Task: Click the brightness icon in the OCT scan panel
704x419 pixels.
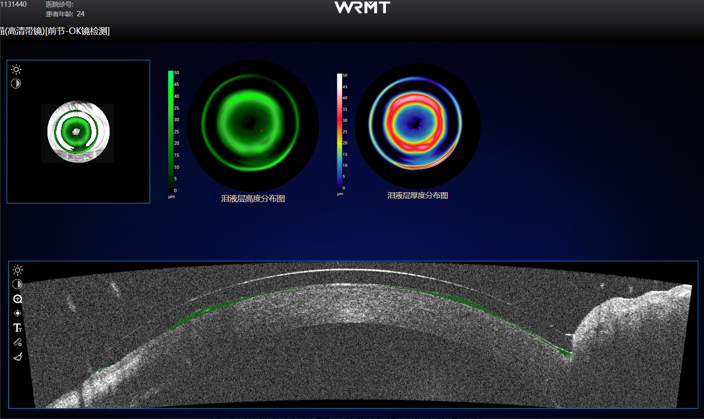Action: tap(18, 270)
